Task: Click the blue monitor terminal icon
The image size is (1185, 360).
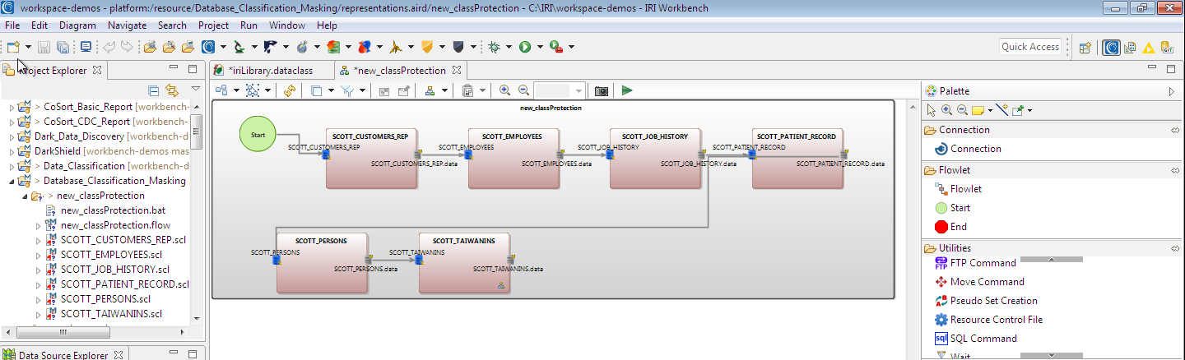Action: 86,47
